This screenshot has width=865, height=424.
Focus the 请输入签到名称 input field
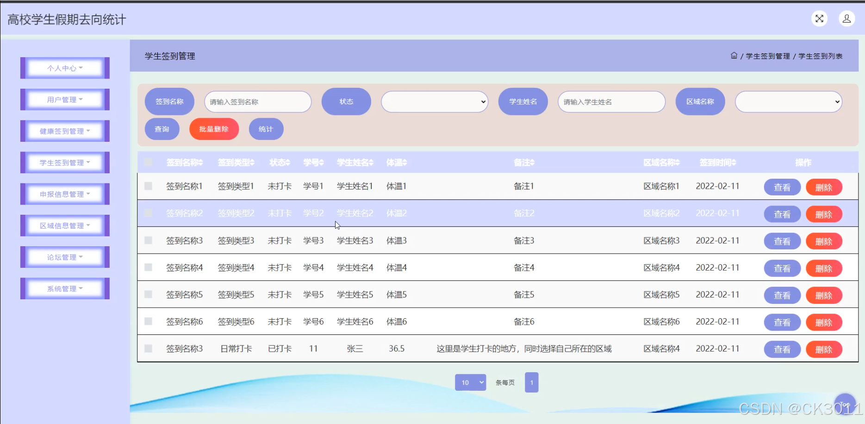[x=258, y=102]
